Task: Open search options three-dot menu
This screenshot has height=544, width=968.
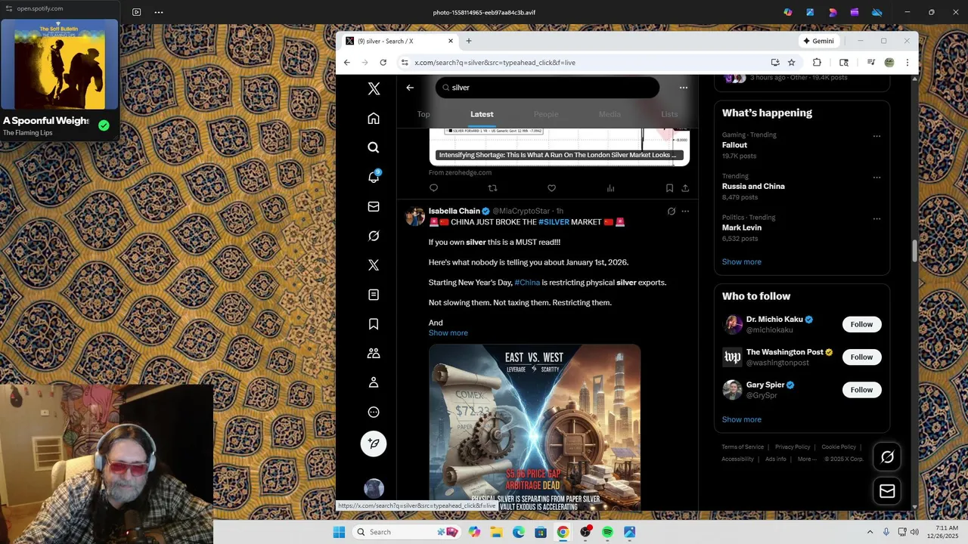Action: [684, 88]
